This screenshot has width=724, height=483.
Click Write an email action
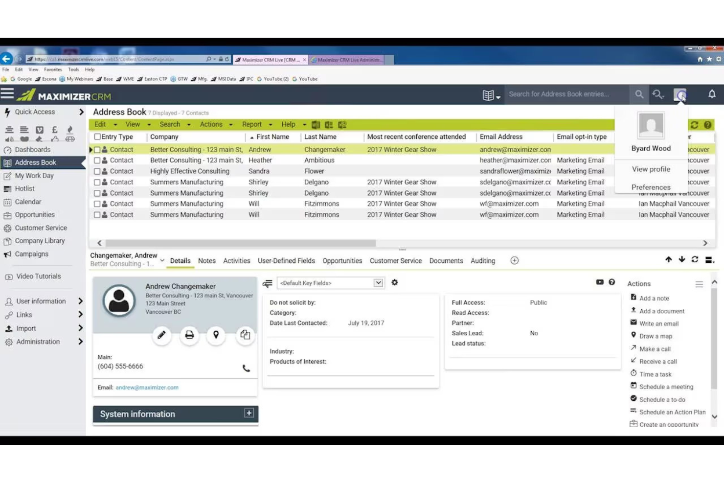coord(659,323)
